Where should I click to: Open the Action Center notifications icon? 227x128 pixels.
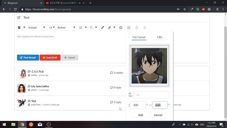(x=221, y=124)
